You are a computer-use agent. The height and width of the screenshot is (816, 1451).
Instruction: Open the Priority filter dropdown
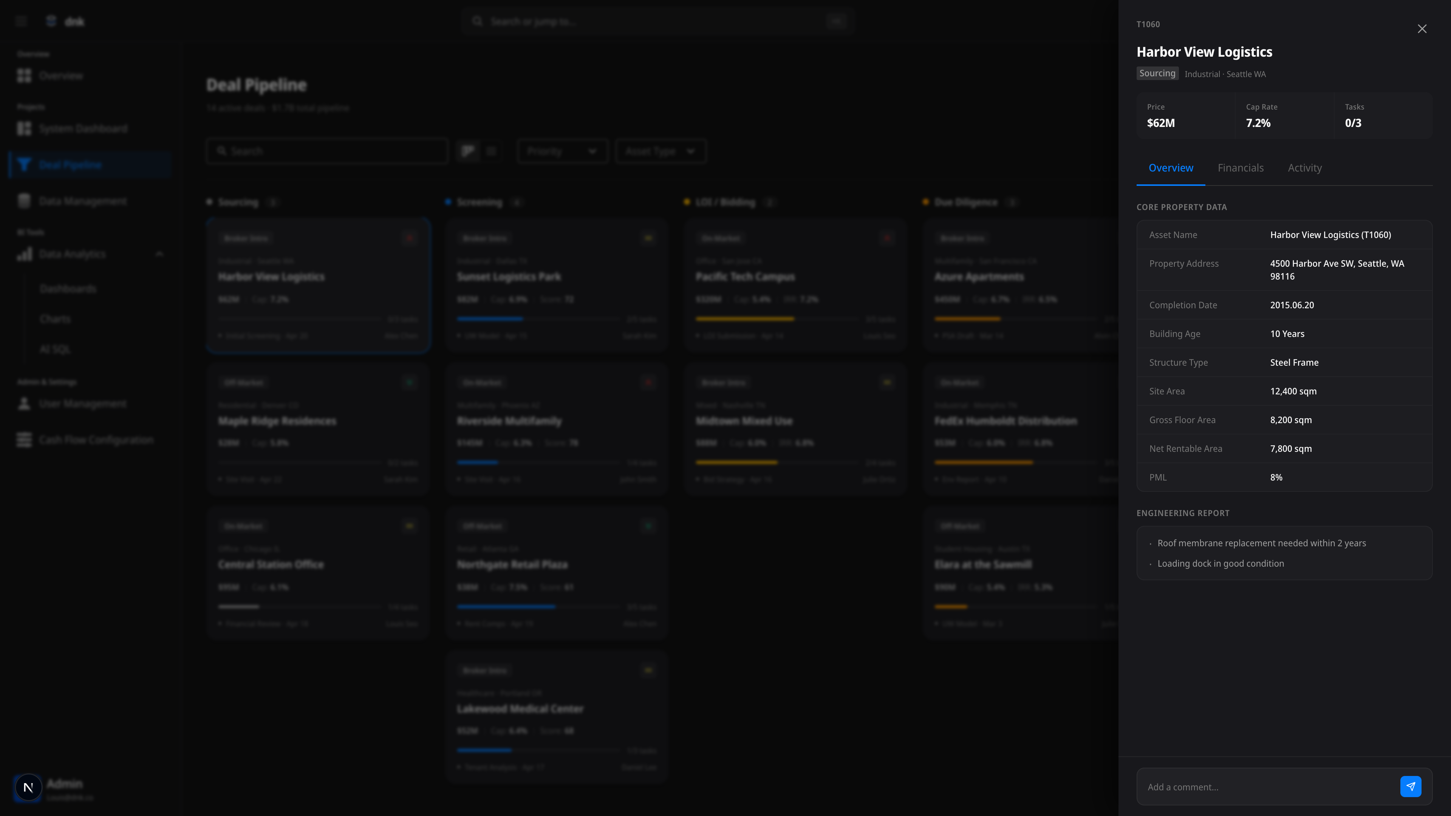[x=562, y=151]
